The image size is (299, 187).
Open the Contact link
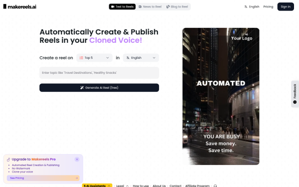click(175, 186)
